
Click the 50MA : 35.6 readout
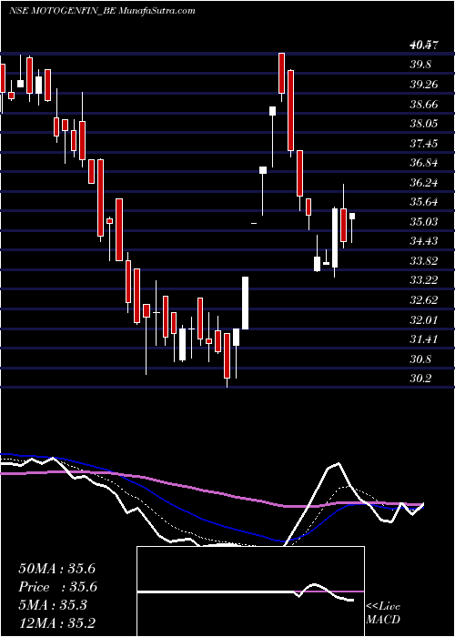pyautogui.click(x=56, y=569)
